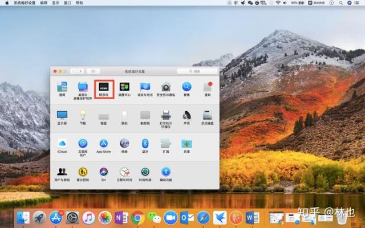Open Spotlight search in menu bar
Viewport: 365px width, 228px height.
[341, 3]
